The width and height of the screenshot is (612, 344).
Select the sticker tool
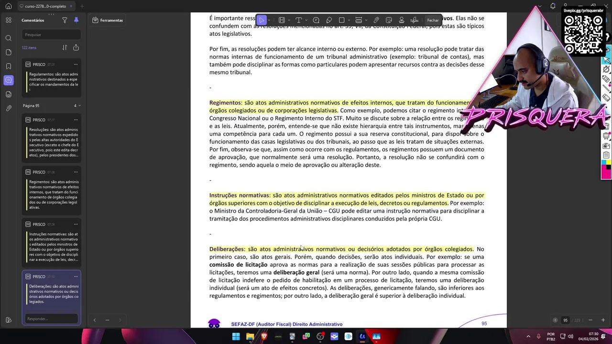[x=389, y=20]
